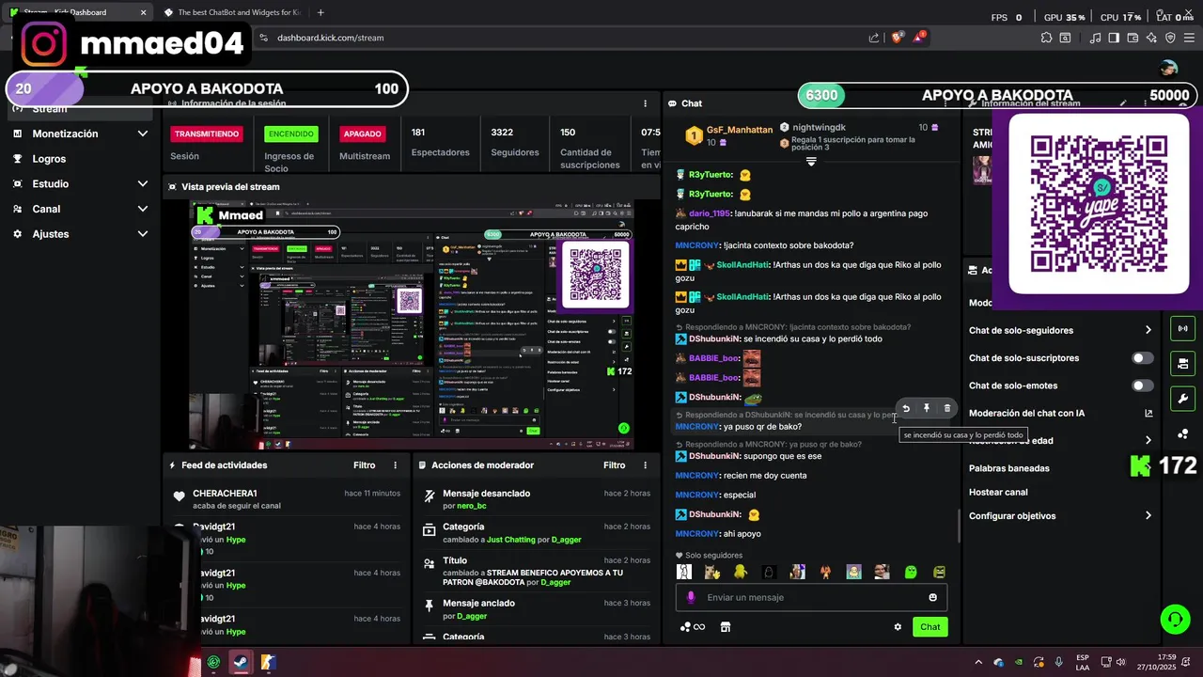The image size is (1203, 677).
Task: Open the browser hamburger main menu
Action: coord(1189,38)
